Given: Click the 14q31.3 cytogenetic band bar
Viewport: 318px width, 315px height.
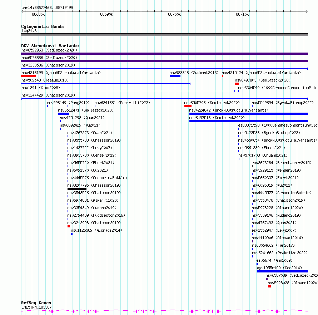Looking at the screenshot, I should (164, 35).
